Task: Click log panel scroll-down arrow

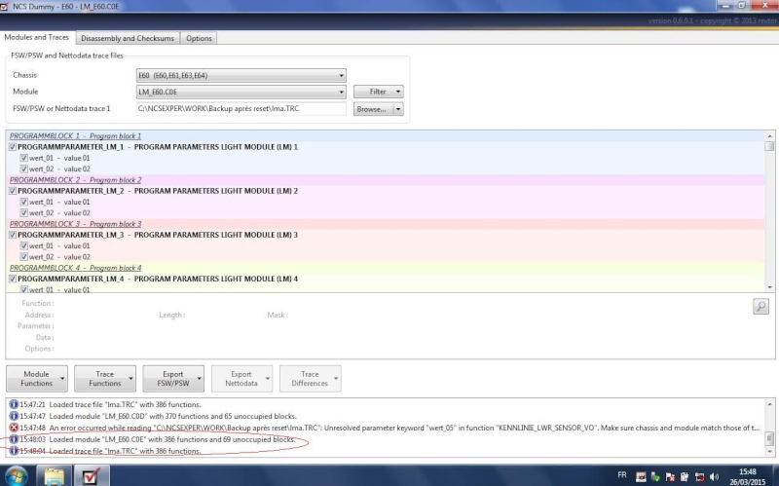Action: 769,451
